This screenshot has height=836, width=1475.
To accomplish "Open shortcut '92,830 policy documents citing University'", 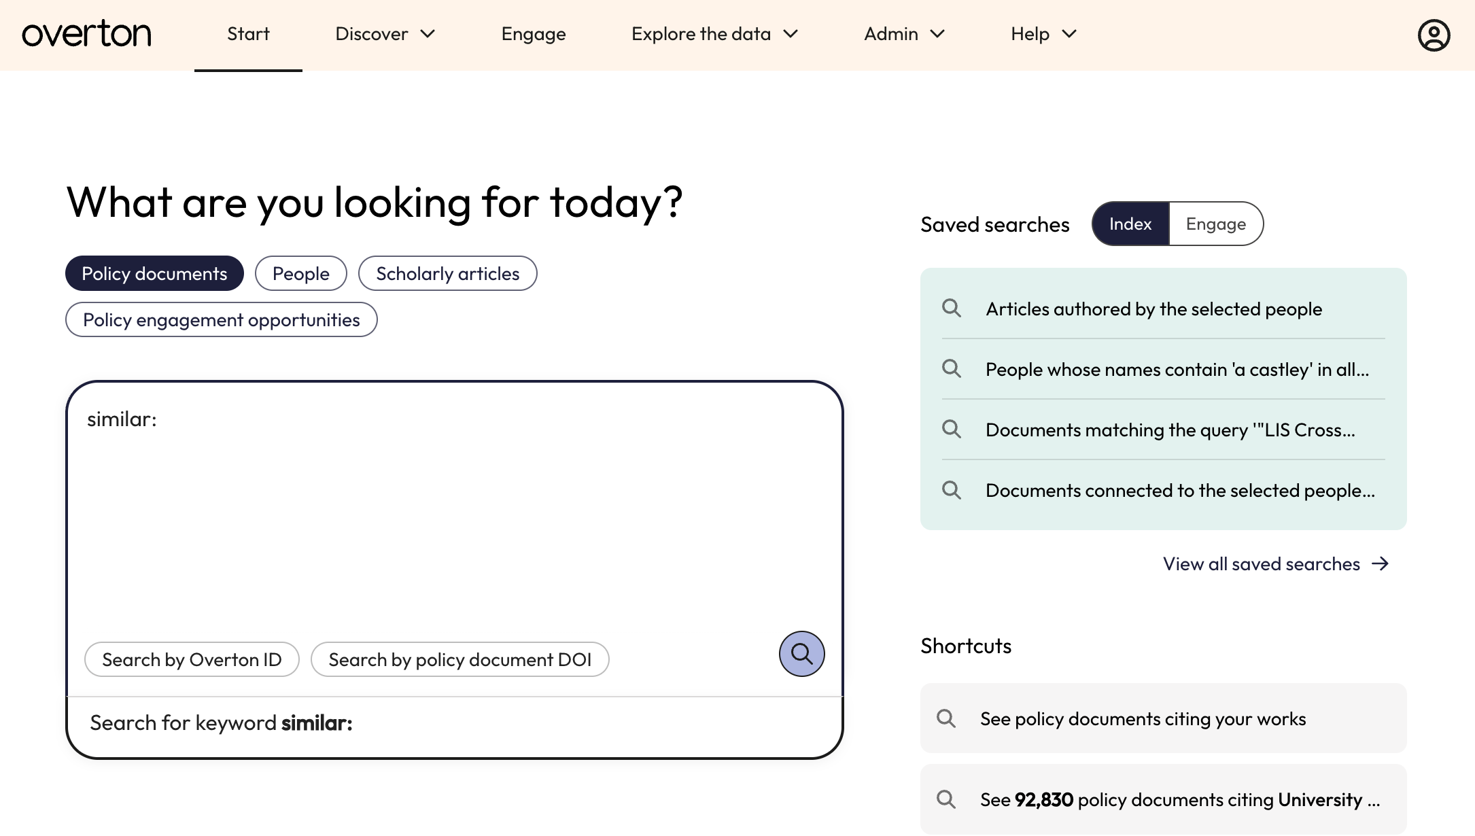I will coord(1163,799).
